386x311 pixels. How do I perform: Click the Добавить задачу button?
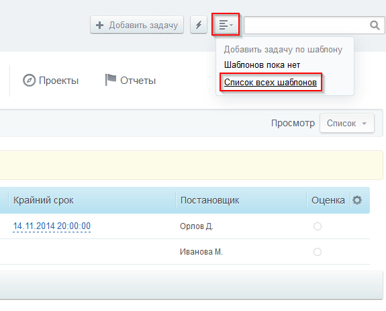(137, 25)
